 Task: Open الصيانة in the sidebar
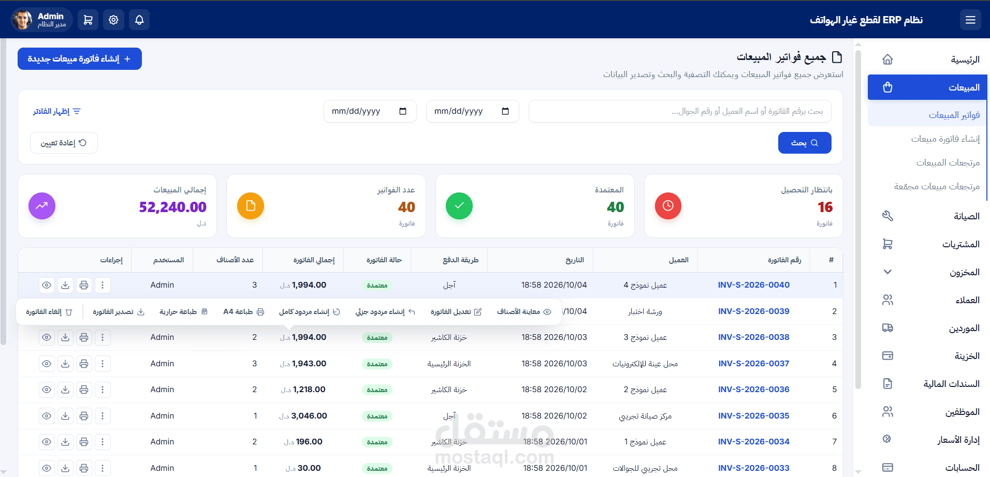[x=928, y=216]
